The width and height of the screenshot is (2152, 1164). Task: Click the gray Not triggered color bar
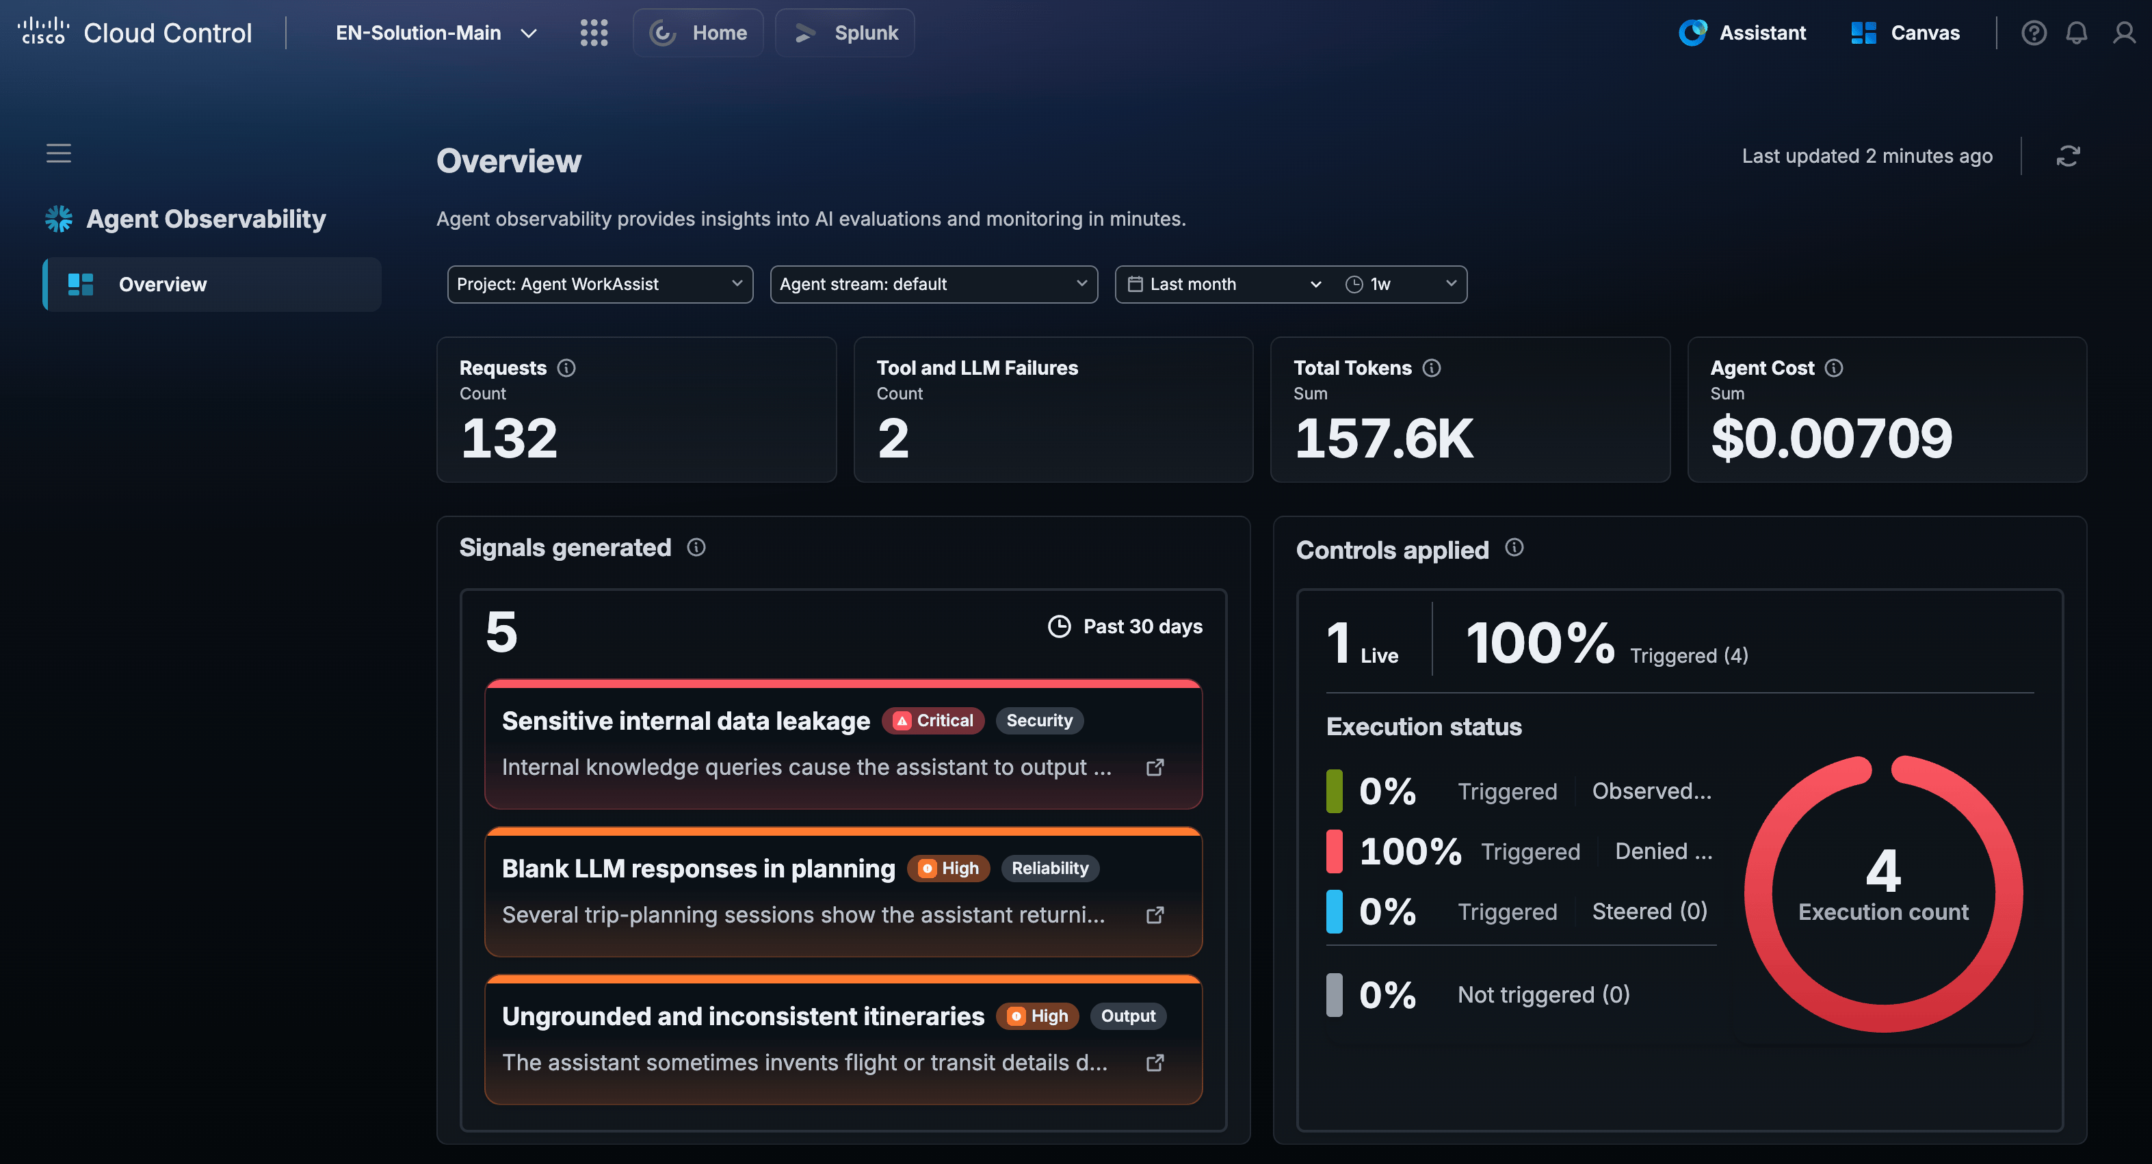click(1334, 994)
